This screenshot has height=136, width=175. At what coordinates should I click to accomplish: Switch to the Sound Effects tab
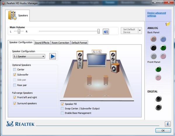(x=42, y=43)
